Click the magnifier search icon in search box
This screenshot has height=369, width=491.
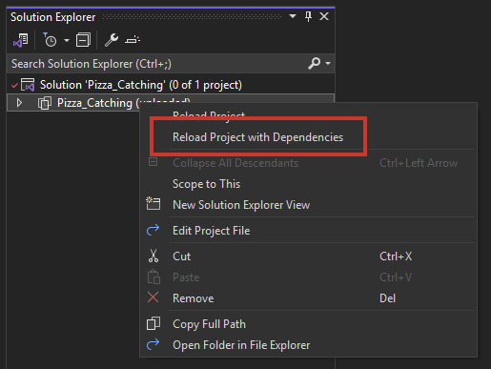pyautogui.click(x=315, y=64)
